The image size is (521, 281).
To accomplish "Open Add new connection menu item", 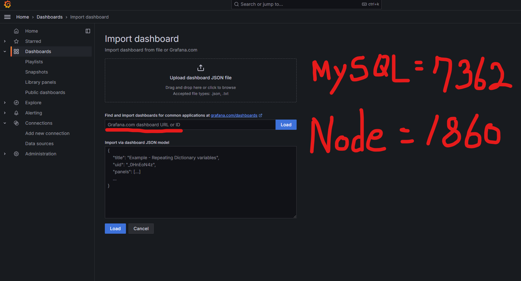I will pyautogui.click(x=47, y=133).
